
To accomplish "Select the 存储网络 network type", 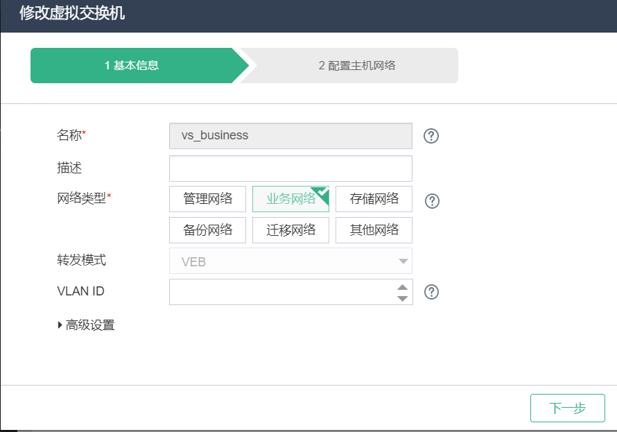I will pos(374,199).
